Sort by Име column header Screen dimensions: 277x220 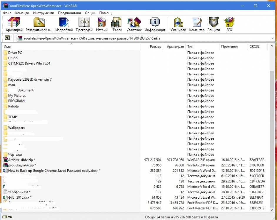pos(71,47)
